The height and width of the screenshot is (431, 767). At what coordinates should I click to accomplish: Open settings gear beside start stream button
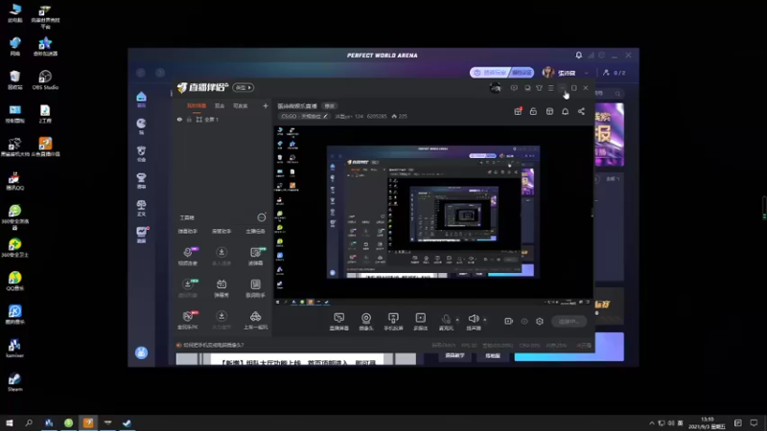pos(540,321)
